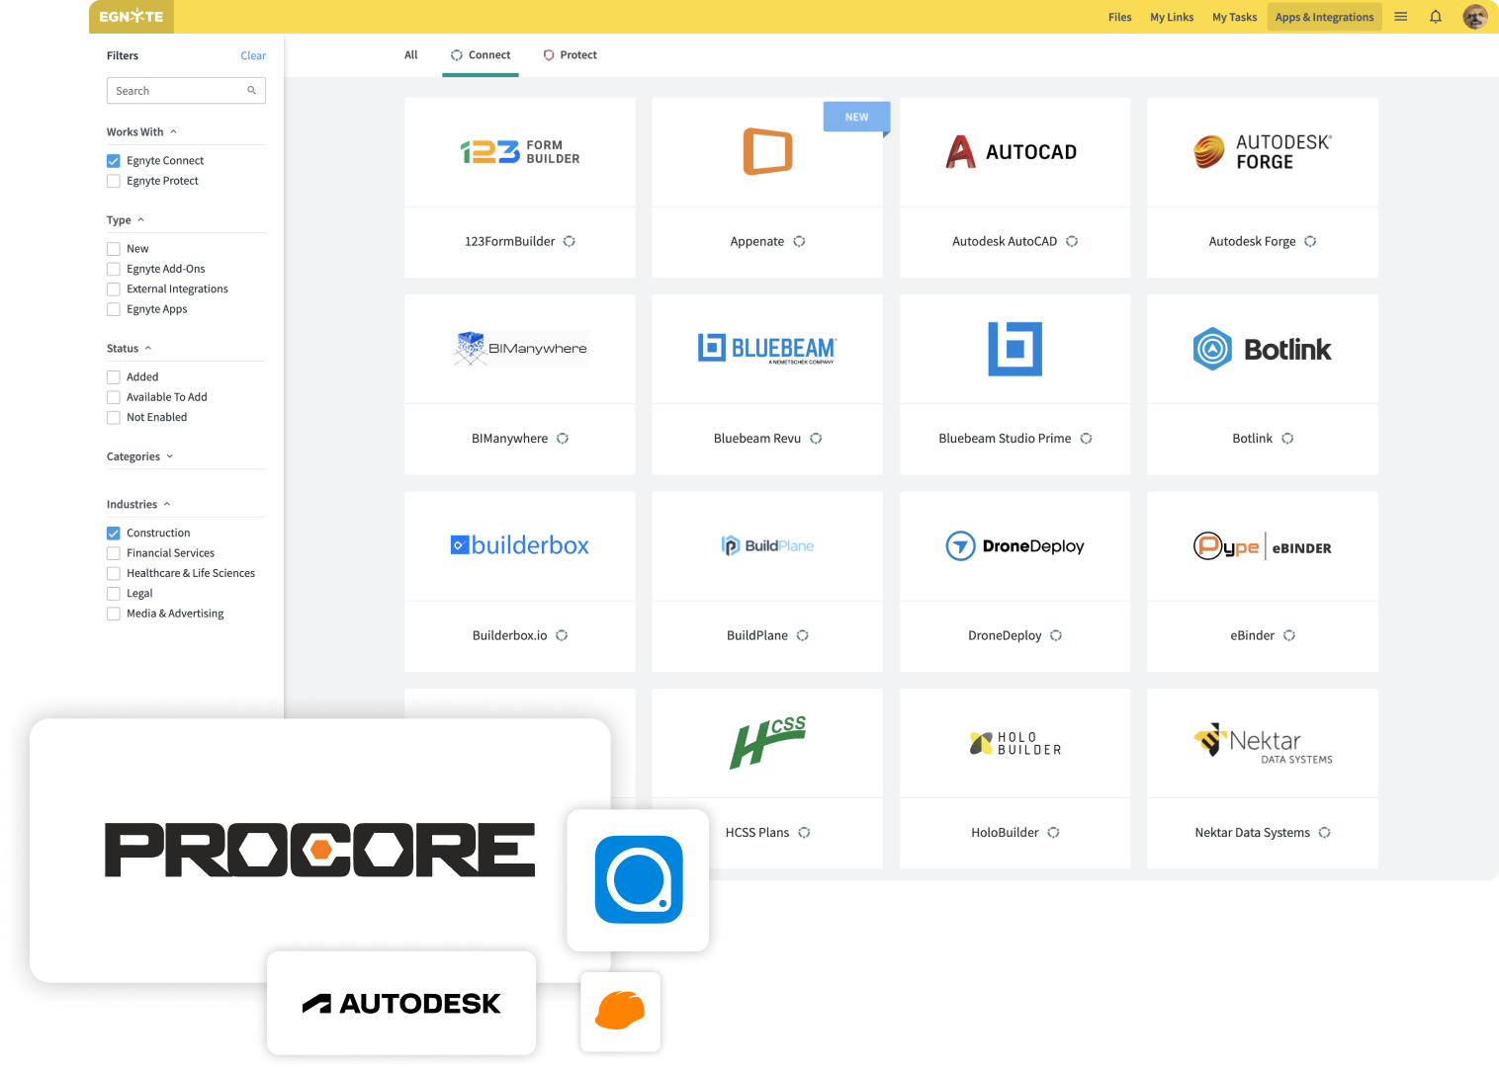Select the Bluebeam Revu integration logo
Viewport: 1499px width, 1069px height.
(x=767, y=348)
